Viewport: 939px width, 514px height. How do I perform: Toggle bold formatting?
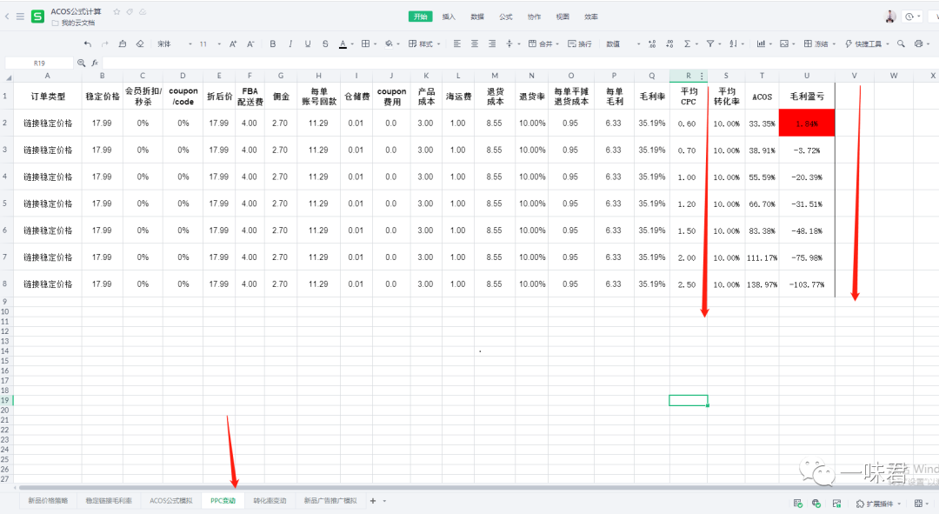273,43
